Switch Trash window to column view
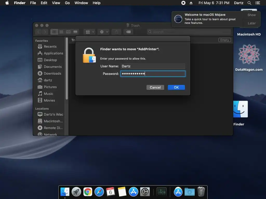Image resolution: width=266 pixels, height=199 pixels. (68, 32)
